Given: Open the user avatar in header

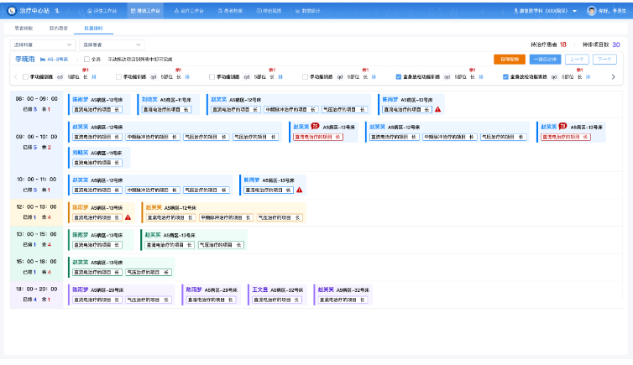Looking at the screenshot, I should (x=592, y=11).
